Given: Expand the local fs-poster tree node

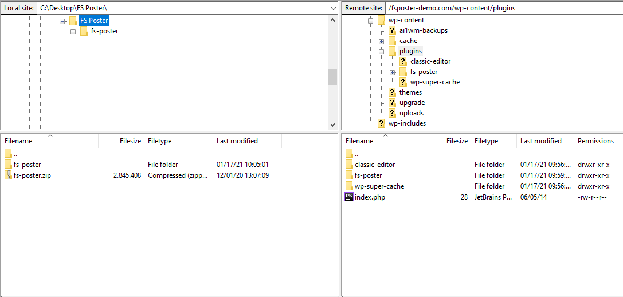Looking at the screenshot, I should tap(73, 32).
